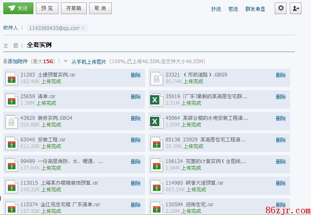Select recipient 1143365433@qq.com chip

[54, 28]
